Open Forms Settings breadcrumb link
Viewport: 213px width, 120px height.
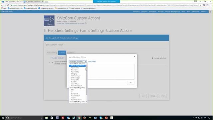(92, 30)
